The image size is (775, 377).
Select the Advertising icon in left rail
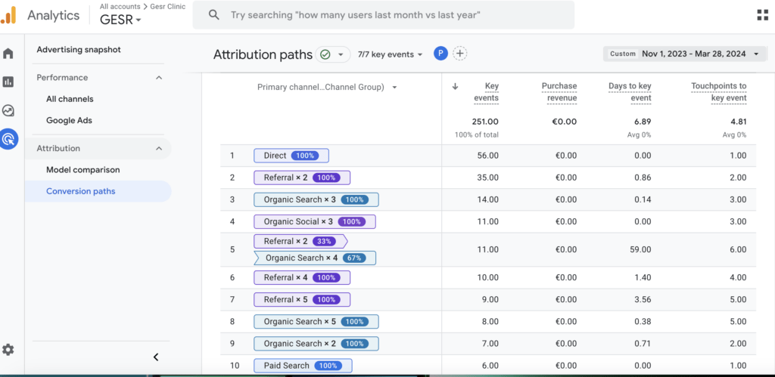pos(8,139)
